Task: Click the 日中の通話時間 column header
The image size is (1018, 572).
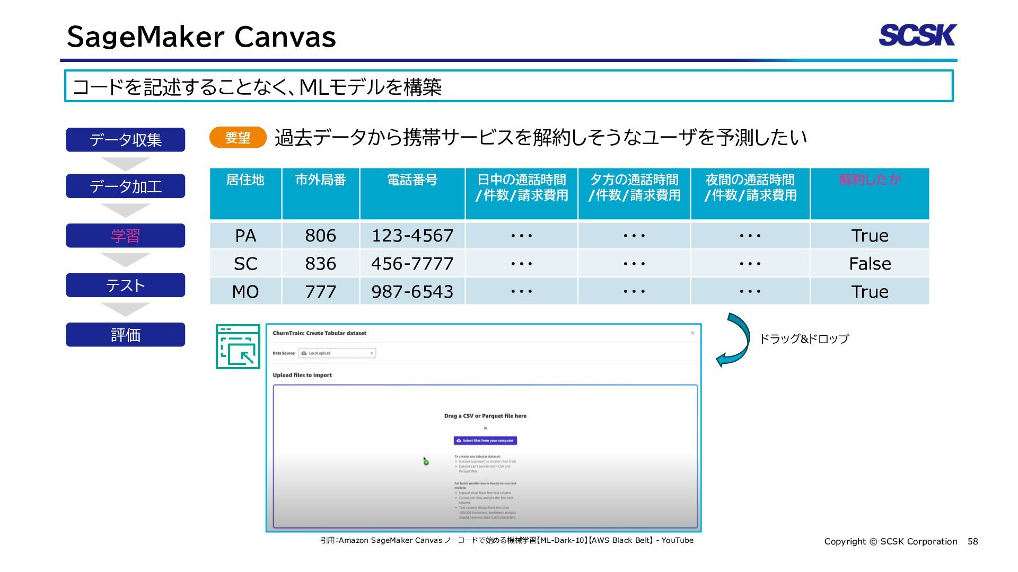Action: point(522,193)
